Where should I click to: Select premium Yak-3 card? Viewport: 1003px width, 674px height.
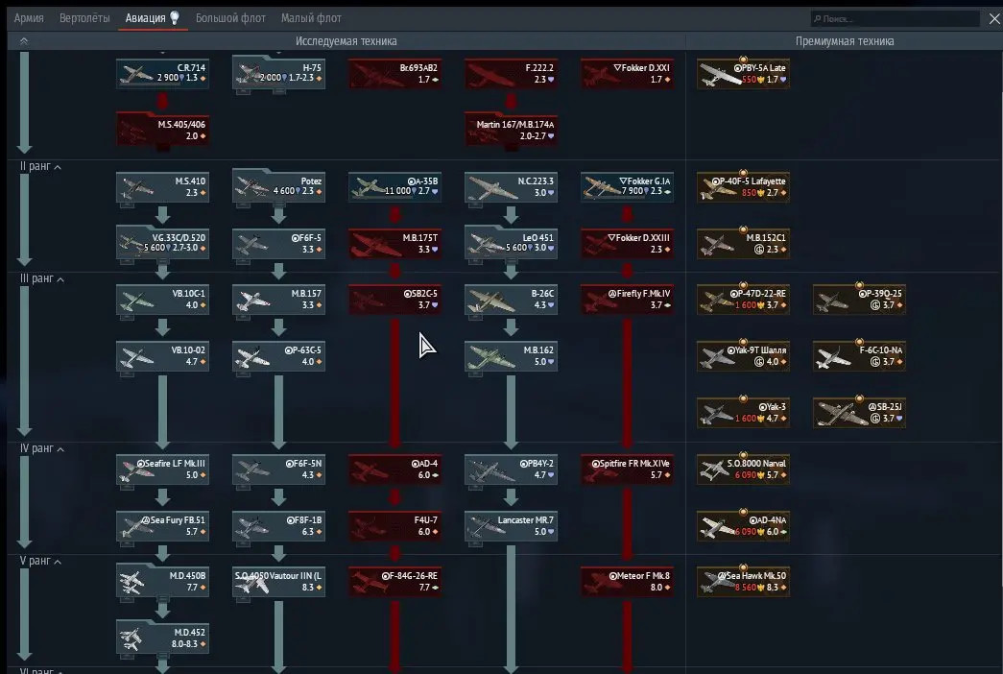pyautogui.click(x=743, y=412)
